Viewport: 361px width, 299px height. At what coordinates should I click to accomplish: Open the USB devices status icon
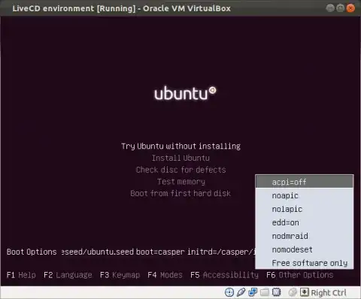(x=241, y=292)
